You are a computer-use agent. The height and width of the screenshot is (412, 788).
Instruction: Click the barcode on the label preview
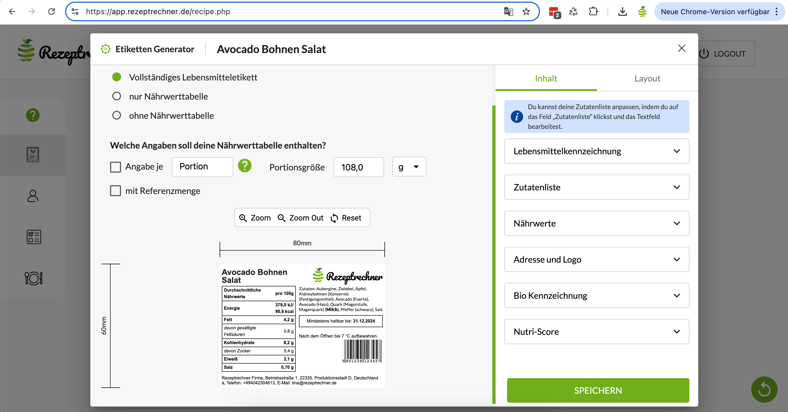tap(362, 351)
